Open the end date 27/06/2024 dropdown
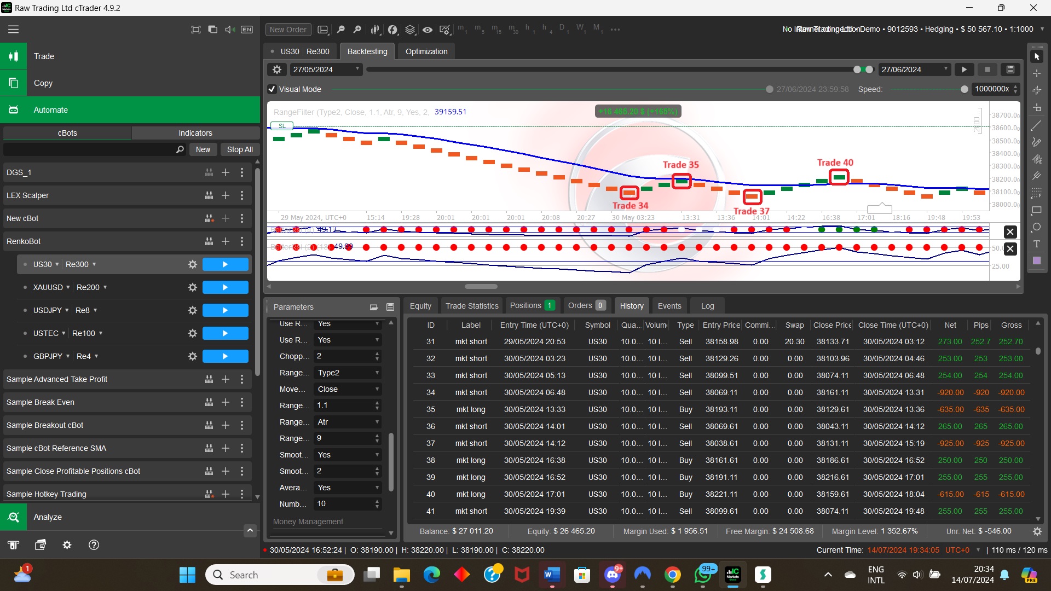The height and width of the screenshot is (591, 1051). [x=915, y=69]
